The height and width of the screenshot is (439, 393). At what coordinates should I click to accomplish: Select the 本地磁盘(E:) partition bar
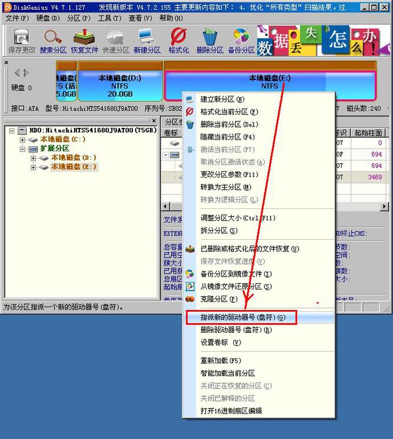pos(270,81)
